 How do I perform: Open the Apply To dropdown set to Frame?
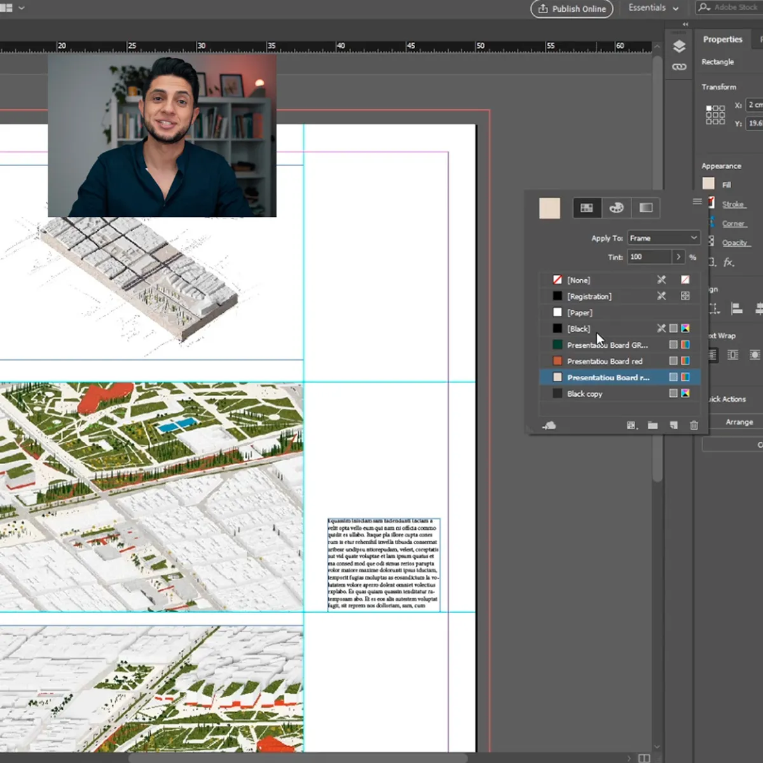coord(663,237)
